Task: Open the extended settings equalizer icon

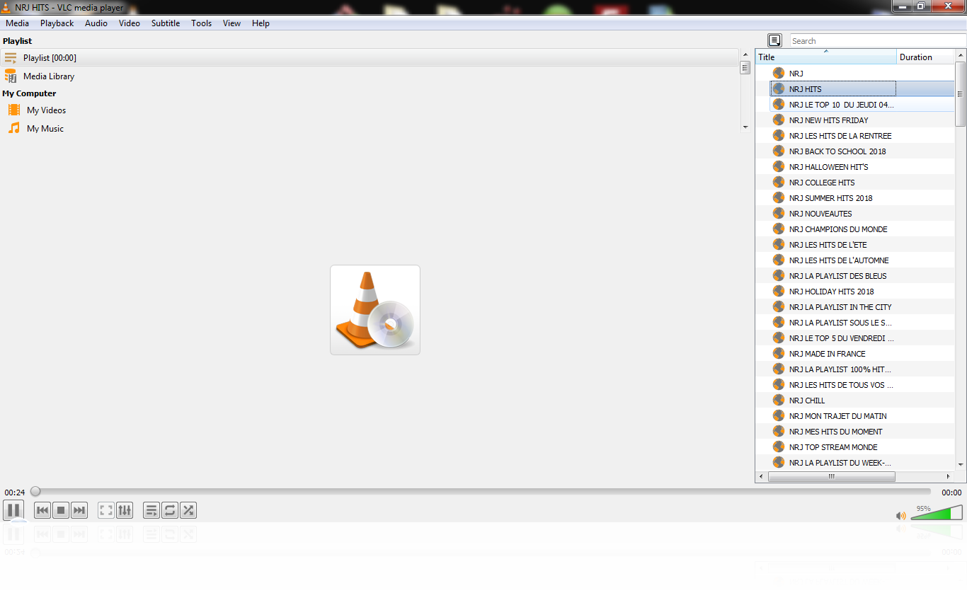Action: pos(125,510)
